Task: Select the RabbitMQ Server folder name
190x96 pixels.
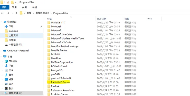Action: pos(60,82)
